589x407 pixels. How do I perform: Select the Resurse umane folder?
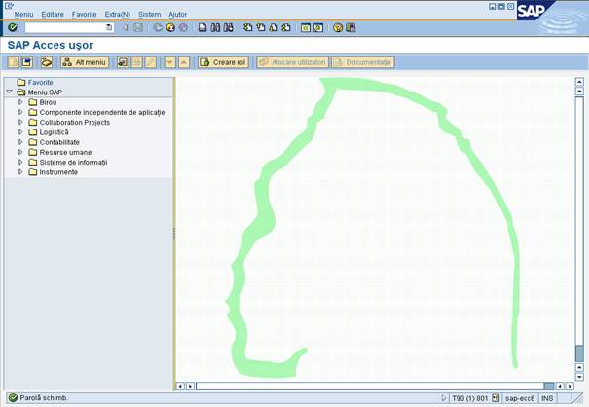65,153
